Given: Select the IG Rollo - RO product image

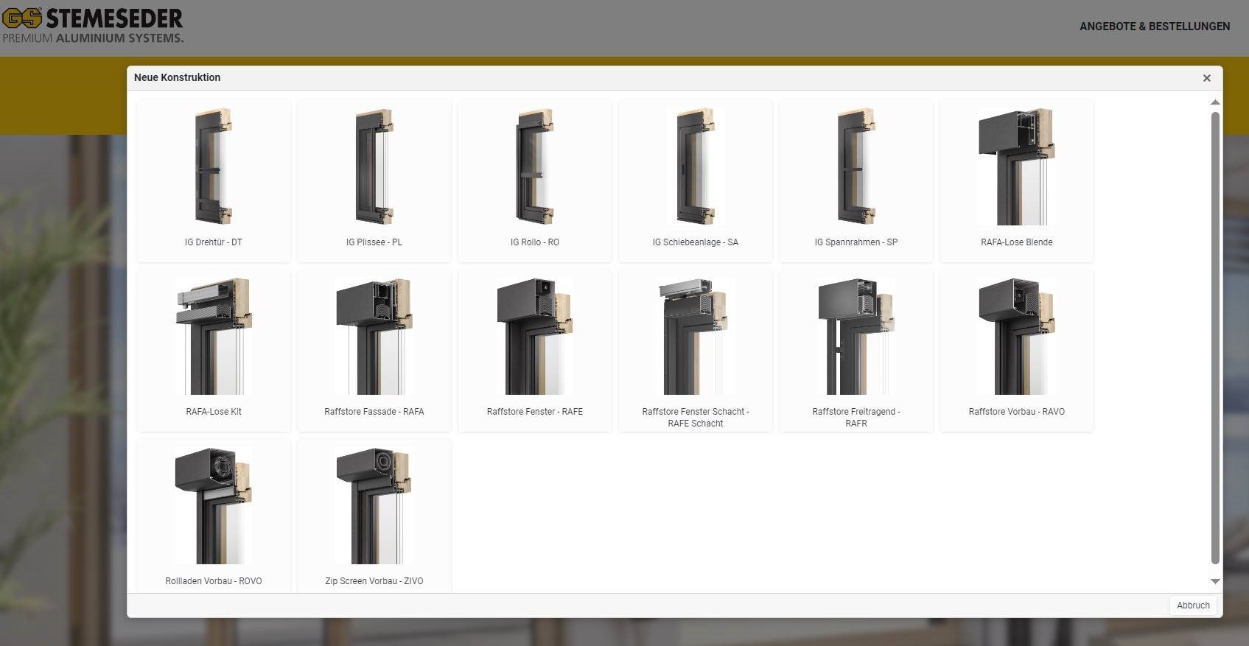Looking at the screenshot, I should [535, 166].
